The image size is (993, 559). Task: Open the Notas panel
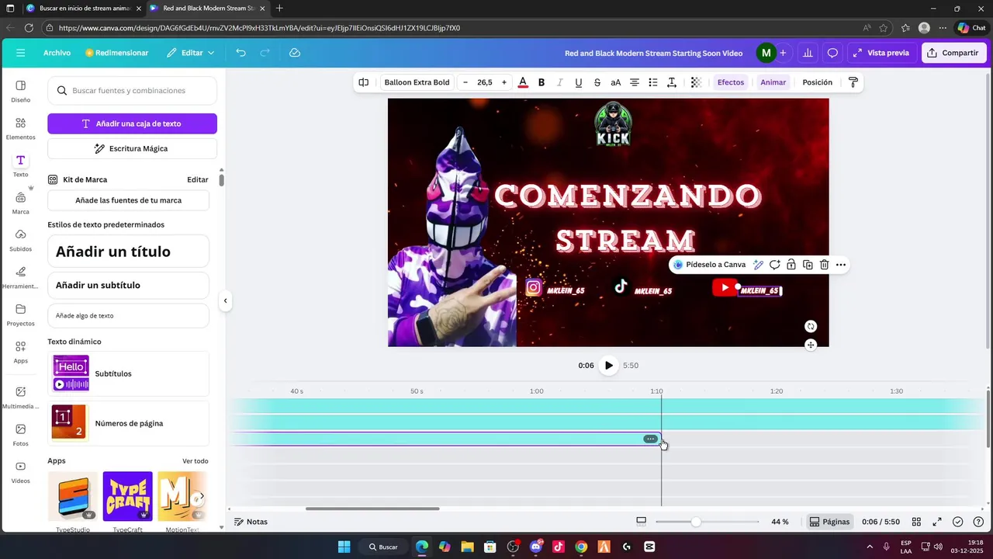tap(251, 522)
